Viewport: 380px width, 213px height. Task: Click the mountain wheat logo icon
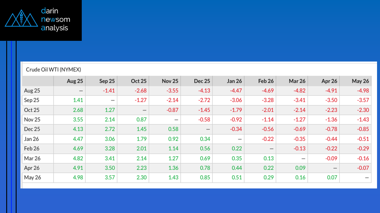[21, 18]
